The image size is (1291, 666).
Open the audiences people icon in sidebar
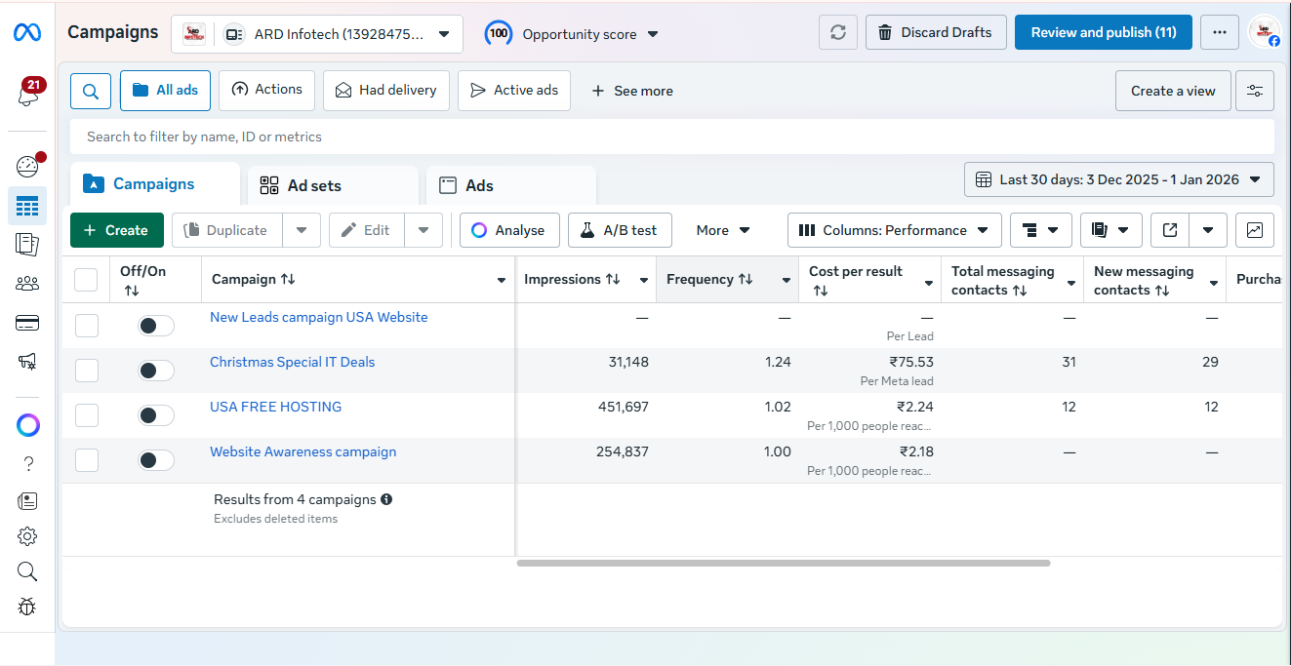point(27,284)
